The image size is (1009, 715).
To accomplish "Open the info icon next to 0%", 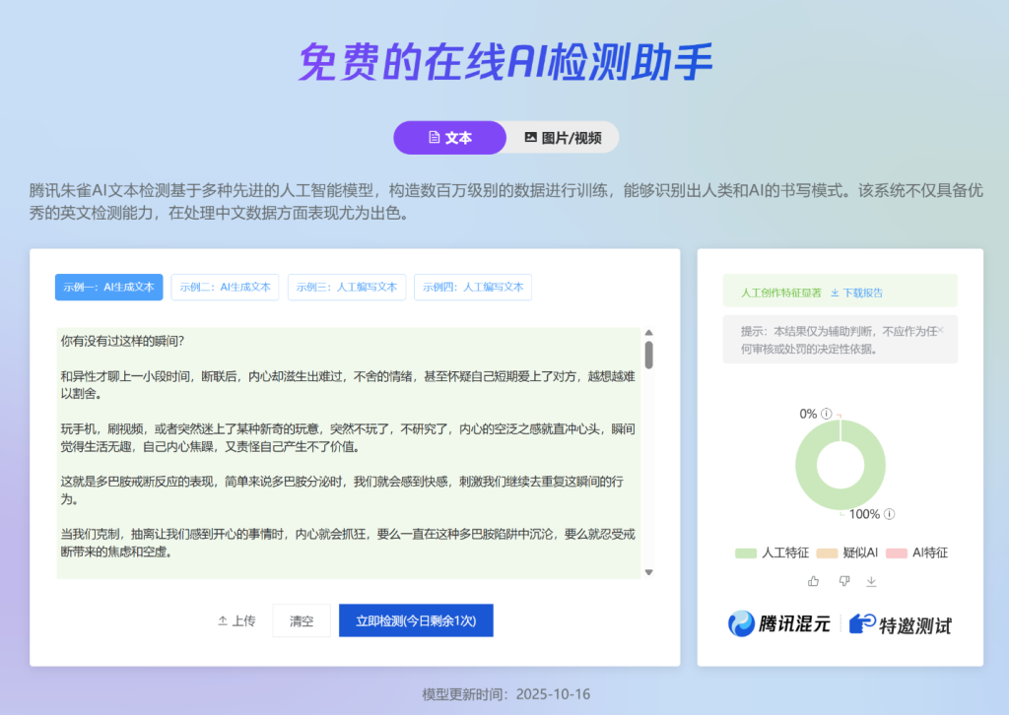I will [825, 414].
